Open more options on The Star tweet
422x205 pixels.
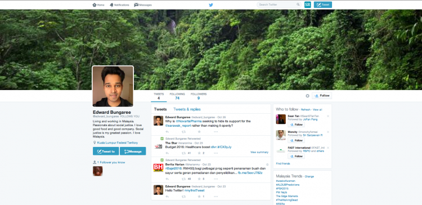click(x=216, y=153)
